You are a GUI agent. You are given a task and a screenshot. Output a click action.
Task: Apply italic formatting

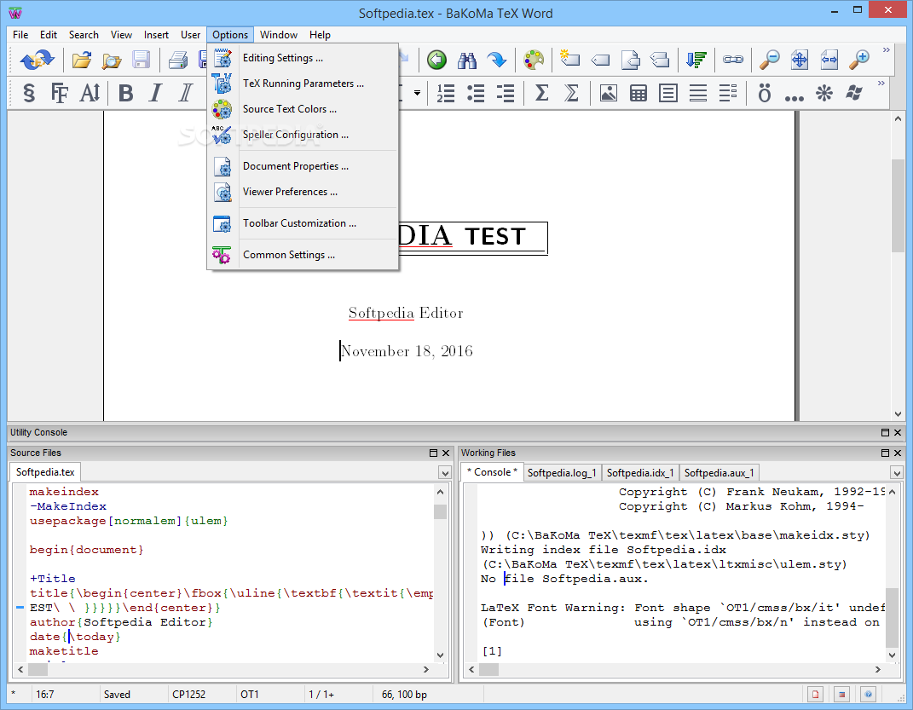[155, 93]
